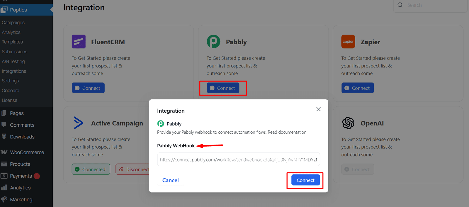
Task: Connect the Zapier integration
Action: 357,88
